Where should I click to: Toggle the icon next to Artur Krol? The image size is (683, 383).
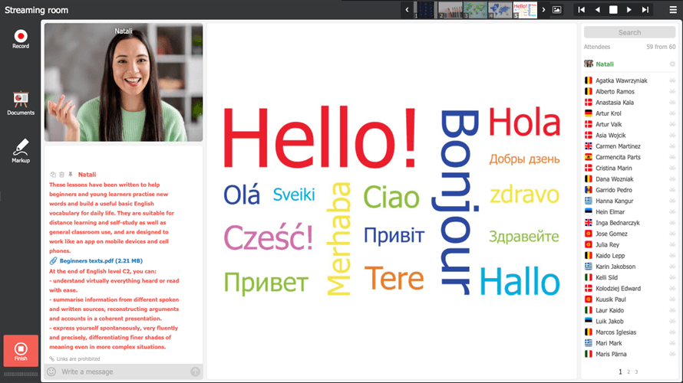coord(672,113)
